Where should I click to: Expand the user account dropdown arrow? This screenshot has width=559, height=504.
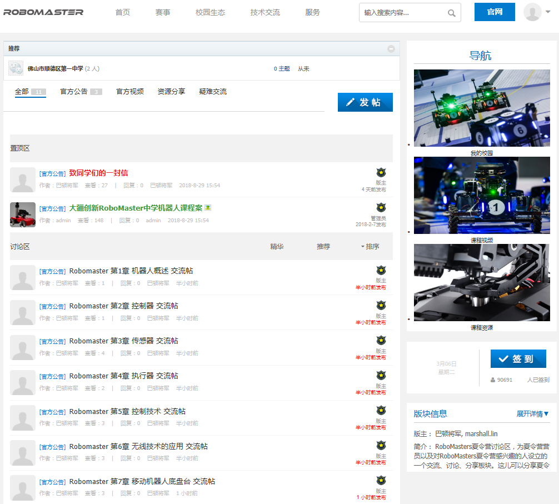pos(548,12)
